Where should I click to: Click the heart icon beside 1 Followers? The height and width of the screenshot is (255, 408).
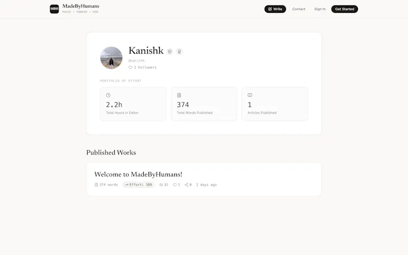(131, 67)
